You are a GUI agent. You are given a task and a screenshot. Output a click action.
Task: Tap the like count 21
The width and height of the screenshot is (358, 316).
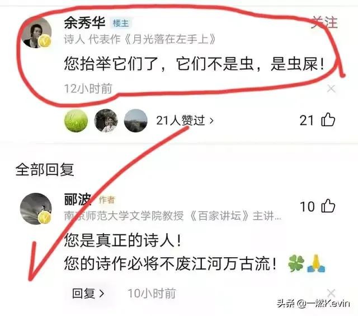point(307,120)
